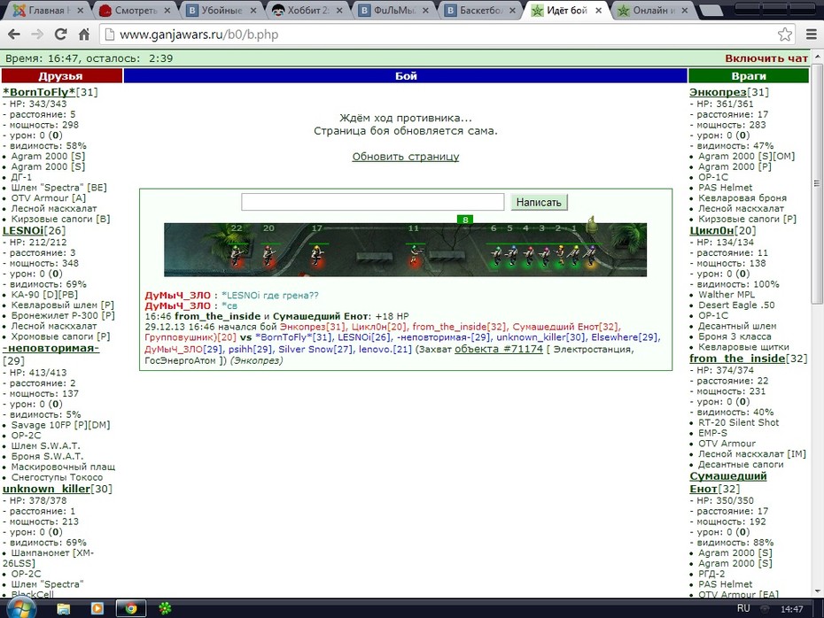Open -неповторимая- player profile link
The height and width of the screenshot is (618, 824).
[x=51, y=348]
